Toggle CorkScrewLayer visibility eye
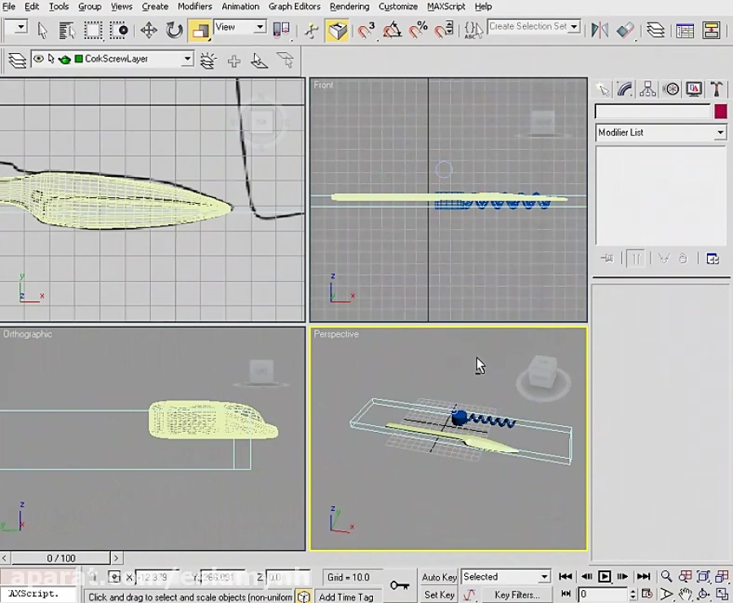 [39, 59]
